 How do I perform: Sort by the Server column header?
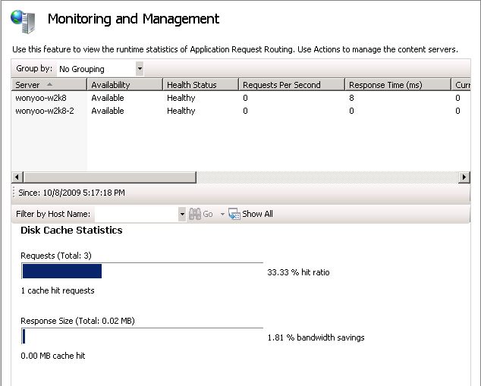49,85
